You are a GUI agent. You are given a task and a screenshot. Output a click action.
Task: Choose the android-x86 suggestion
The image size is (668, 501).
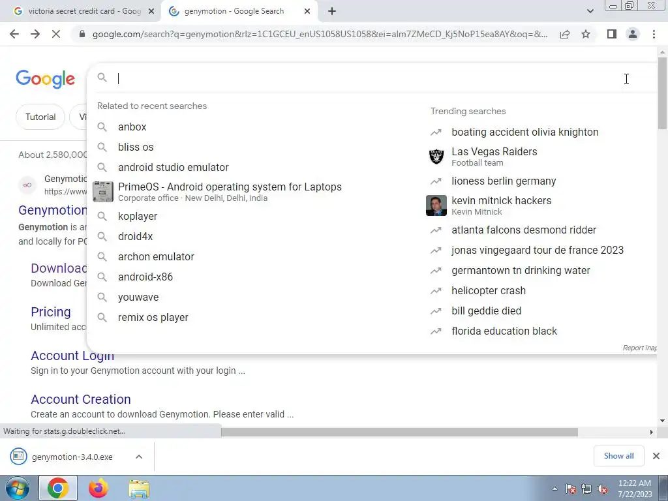tap(145, 277)
